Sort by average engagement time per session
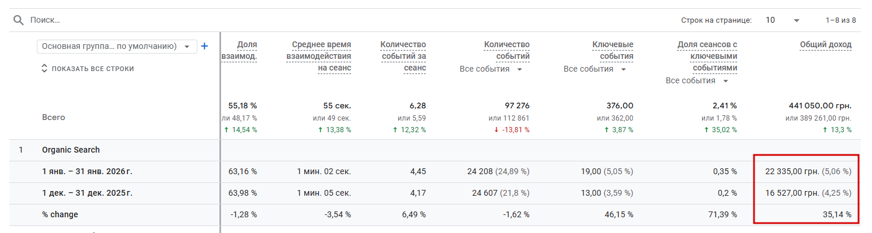The image size is (872, 233). (319, 57)
